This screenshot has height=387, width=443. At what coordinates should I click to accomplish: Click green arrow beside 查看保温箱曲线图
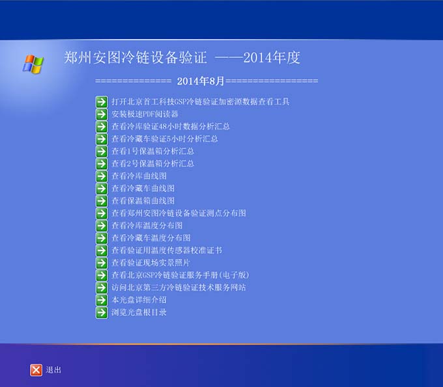(102, 201)
